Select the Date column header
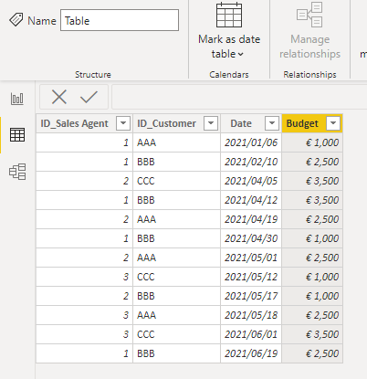The image size is (367, 379). click(x=251, y=123)
